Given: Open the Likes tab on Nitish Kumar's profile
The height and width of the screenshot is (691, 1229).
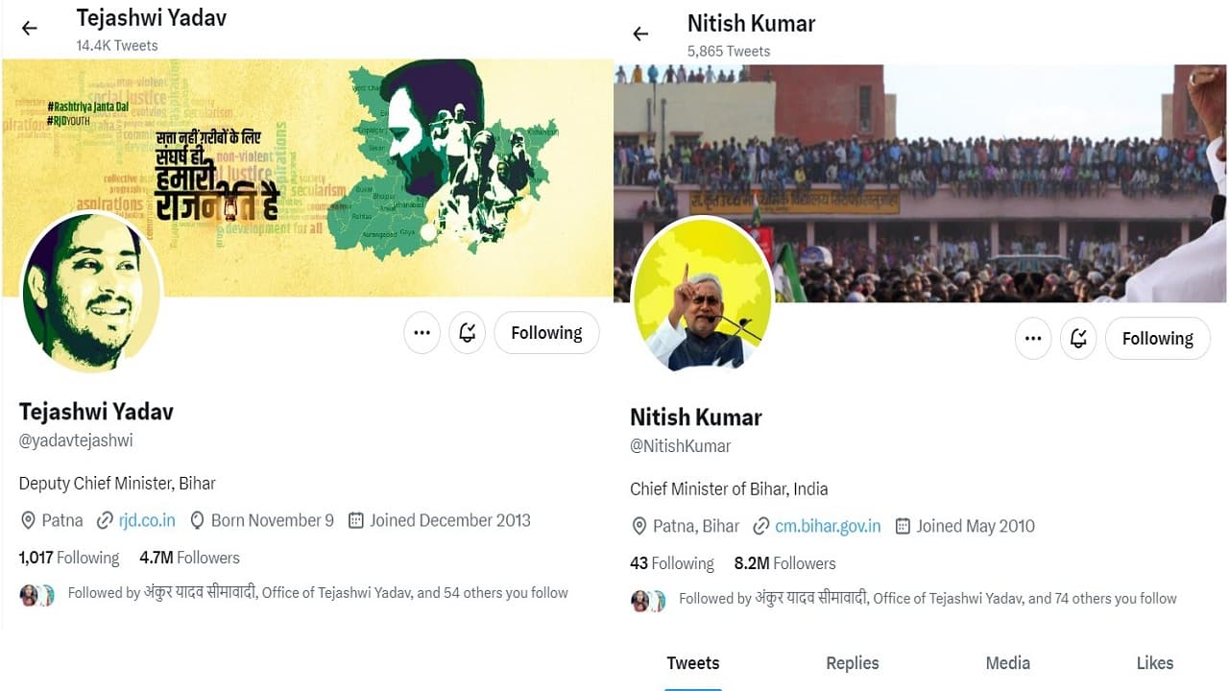Looking at the screenshot, I should point(1154,662).
